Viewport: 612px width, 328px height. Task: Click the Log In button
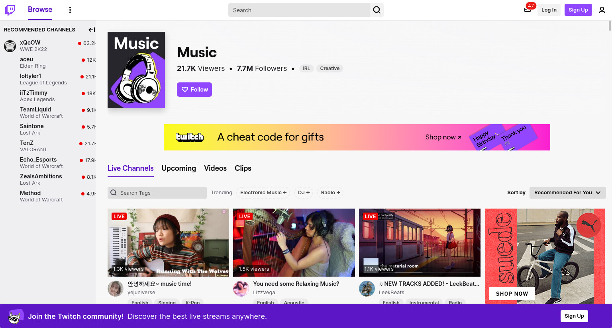[549, 10]
